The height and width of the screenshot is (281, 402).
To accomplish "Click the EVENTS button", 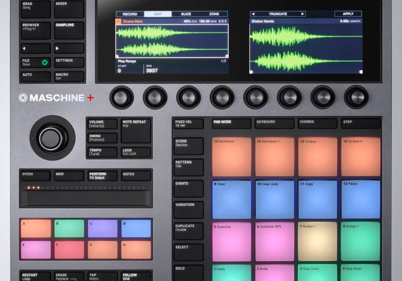I will coord(189,189).
